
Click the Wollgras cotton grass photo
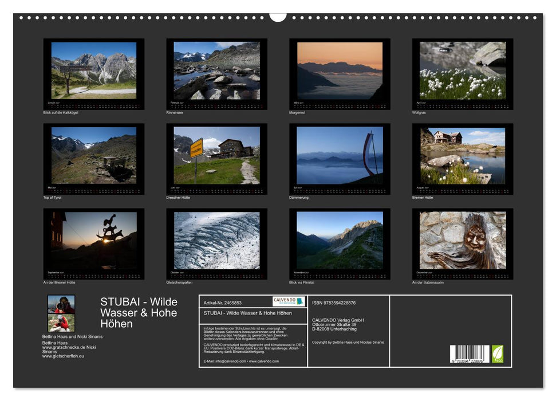[463, 74]
